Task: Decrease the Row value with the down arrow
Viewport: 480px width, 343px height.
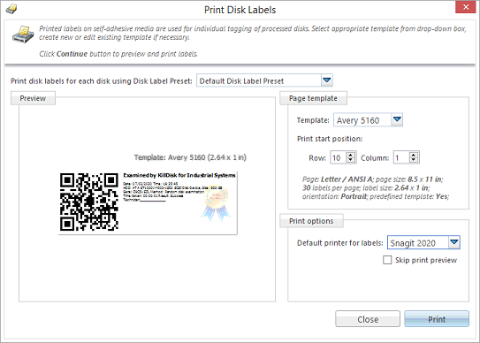Action: click(x=351, y=161)
